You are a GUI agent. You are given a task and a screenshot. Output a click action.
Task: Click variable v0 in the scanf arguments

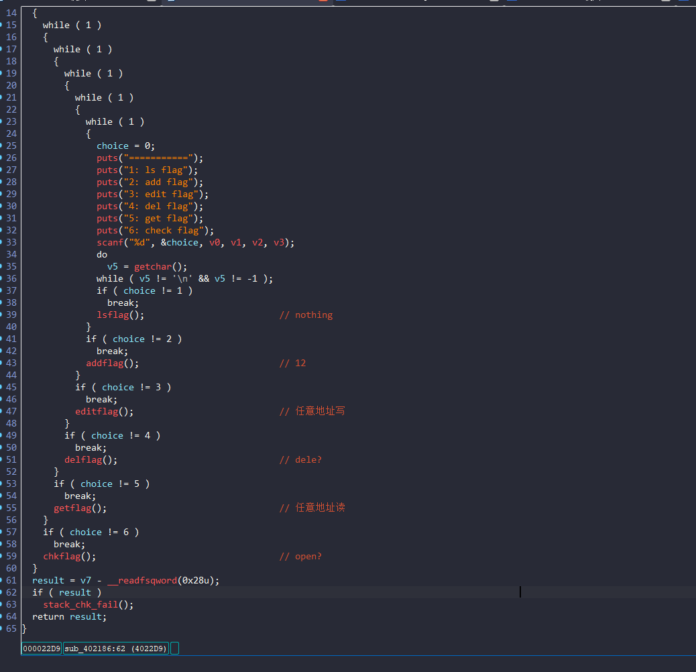(215, 242)
